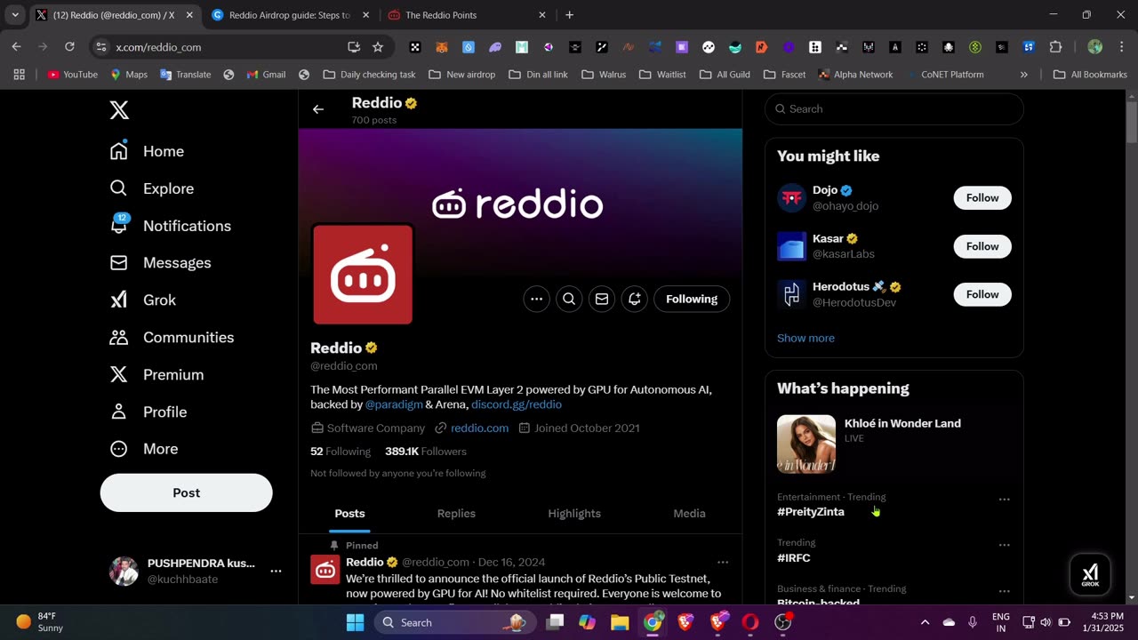Open options for #IRFC trend
This screenshot has height=640, width=1138.
tap(1005, 545)
